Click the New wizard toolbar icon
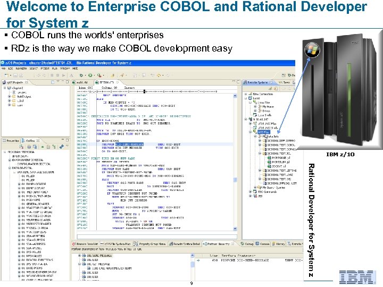 point(6,75)
